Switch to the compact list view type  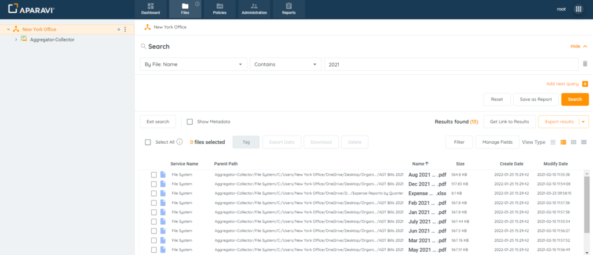tap(553, 142)
